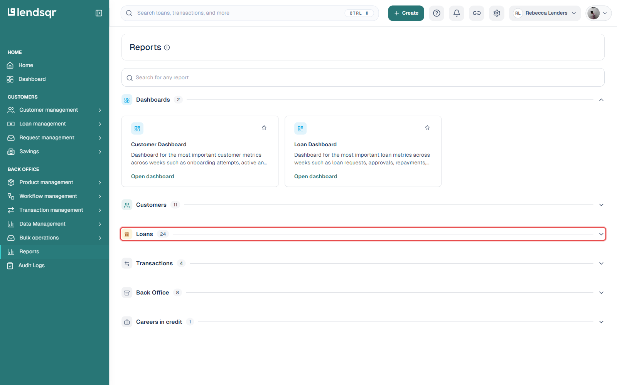Click the Dashboards section icon
The height and width of the screenshot is (385, 617).
point(127,100)
